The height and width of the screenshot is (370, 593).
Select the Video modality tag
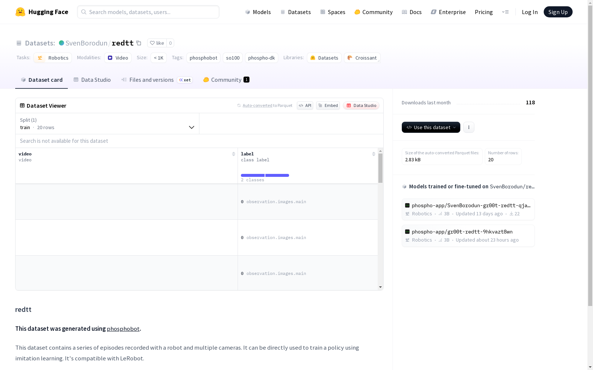coord(118,58)
